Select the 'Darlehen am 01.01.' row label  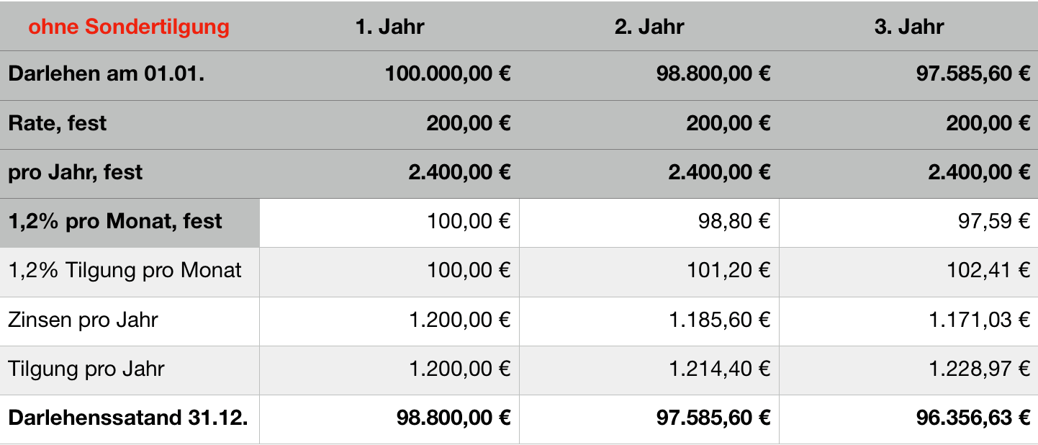coord(107,74)
